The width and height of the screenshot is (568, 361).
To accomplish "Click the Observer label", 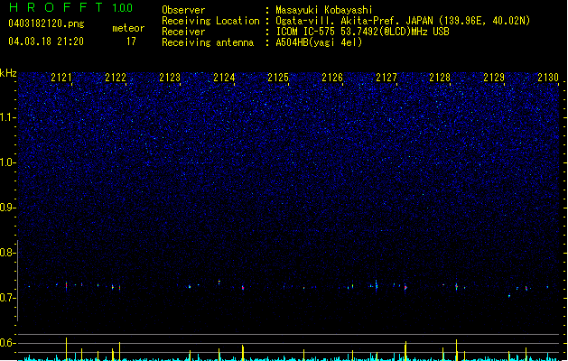I will (183, 10).
